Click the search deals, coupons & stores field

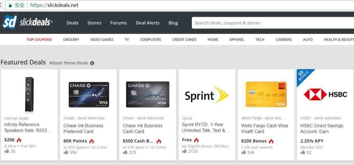[273, 23]
